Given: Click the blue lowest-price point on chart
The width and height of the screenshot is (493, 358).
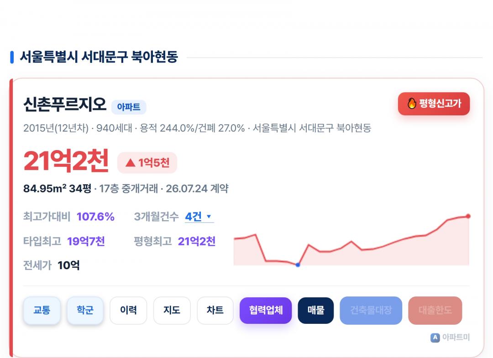Looking at the screenshot, I should 298,265.
